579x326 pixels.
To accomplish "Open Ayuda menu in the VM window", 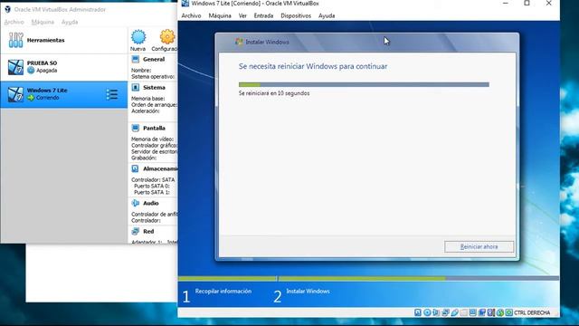I will tap(327, 15).
